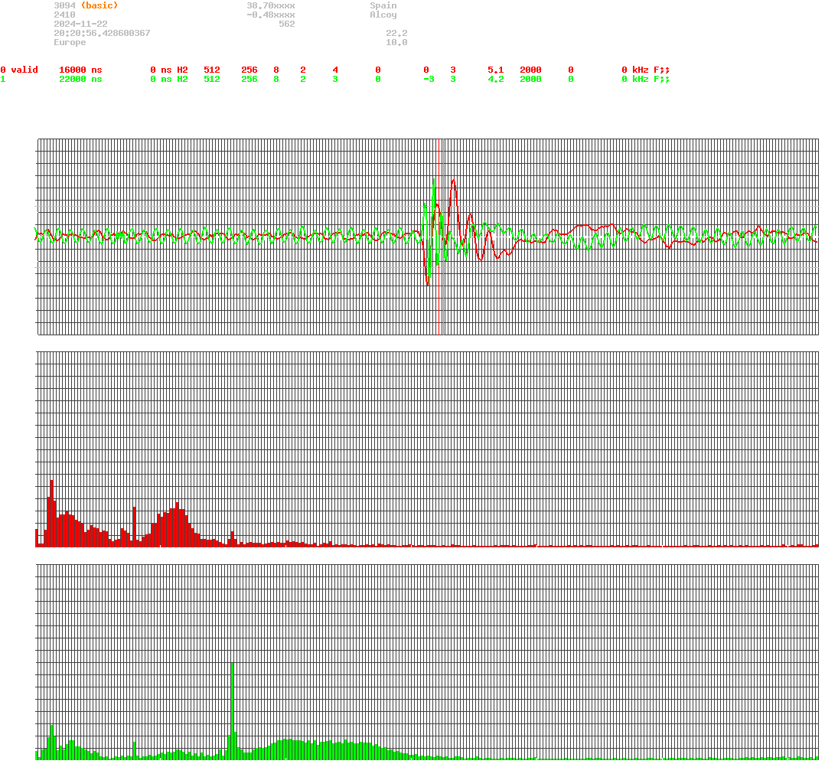
Task: Select the 22.2 header value
Action: pyautogui.click(x=396, y=33)
